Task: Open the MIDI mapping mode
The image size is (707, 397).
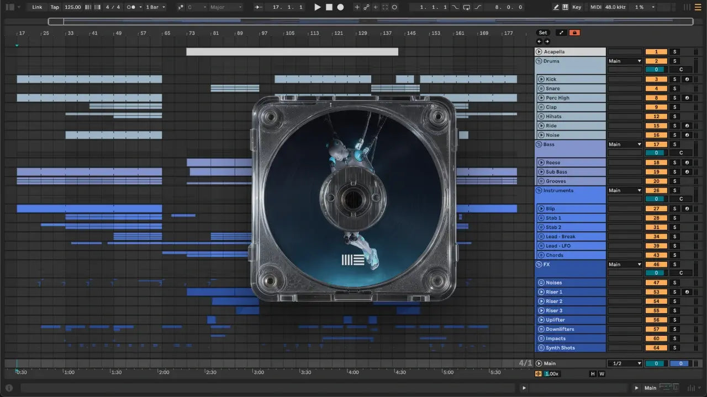Action: click(595, 7)
